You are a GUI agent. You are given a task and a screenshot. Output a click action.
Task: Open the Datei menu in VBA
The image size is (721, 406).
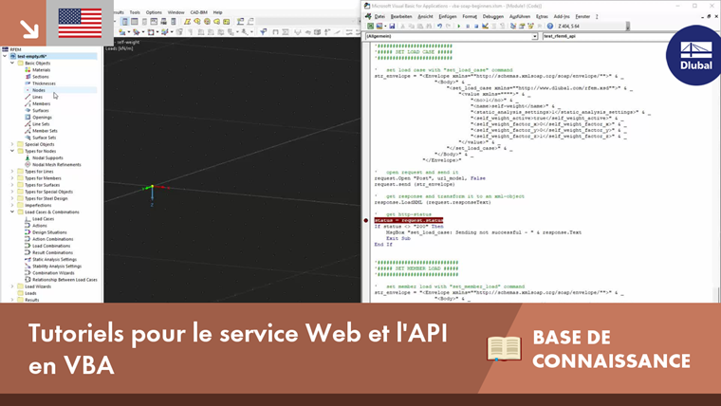(379, 16)
